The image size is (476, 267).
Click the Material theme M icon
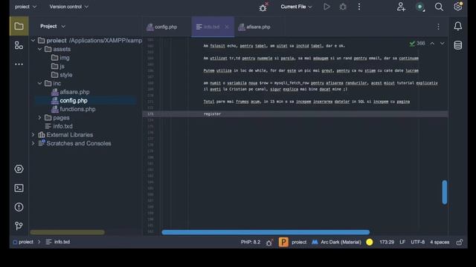point(315,243)
